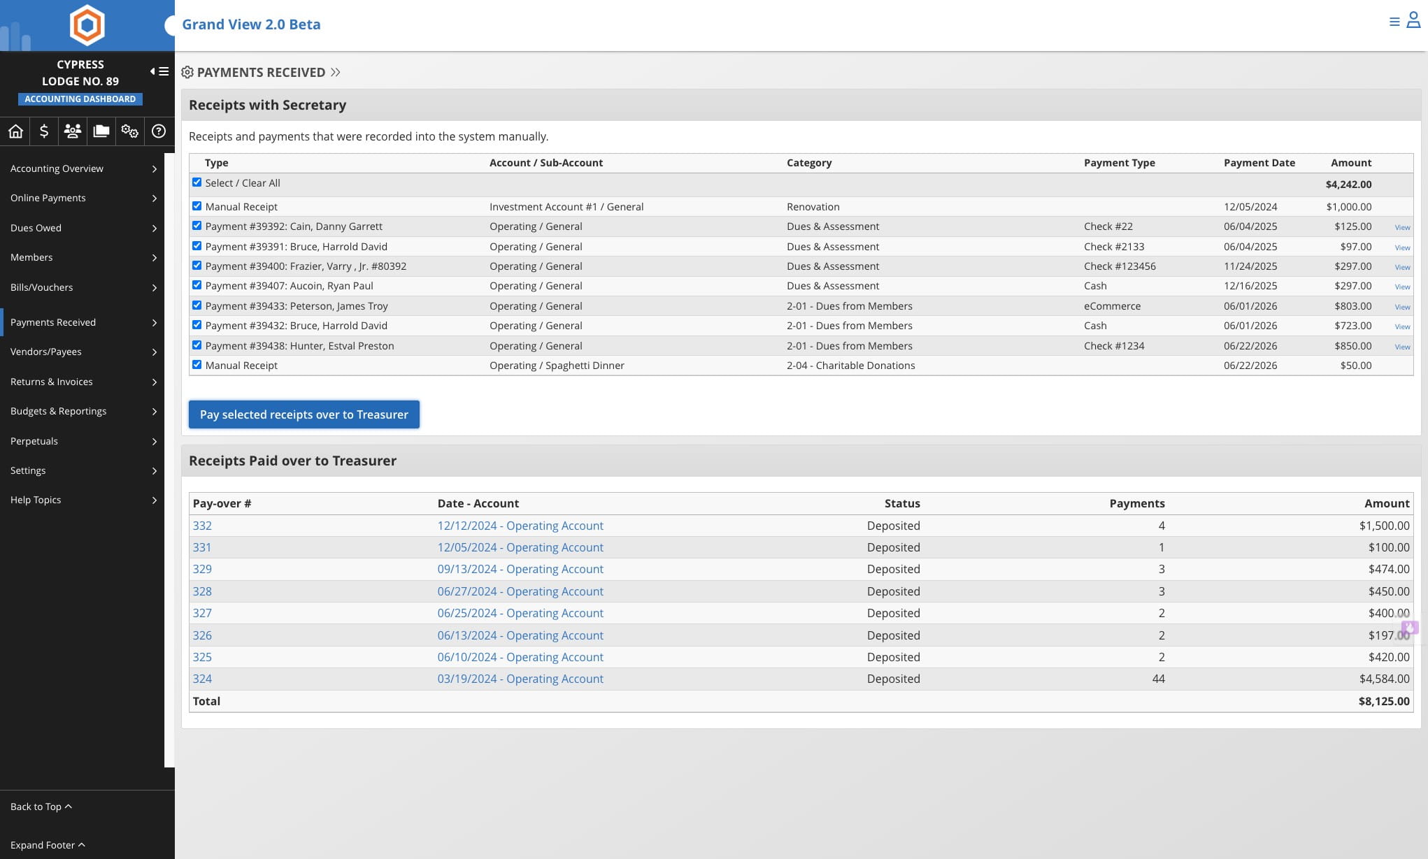
Task: Click the gear icon beside Payments Received heading
Action: [x=187, y=72]
